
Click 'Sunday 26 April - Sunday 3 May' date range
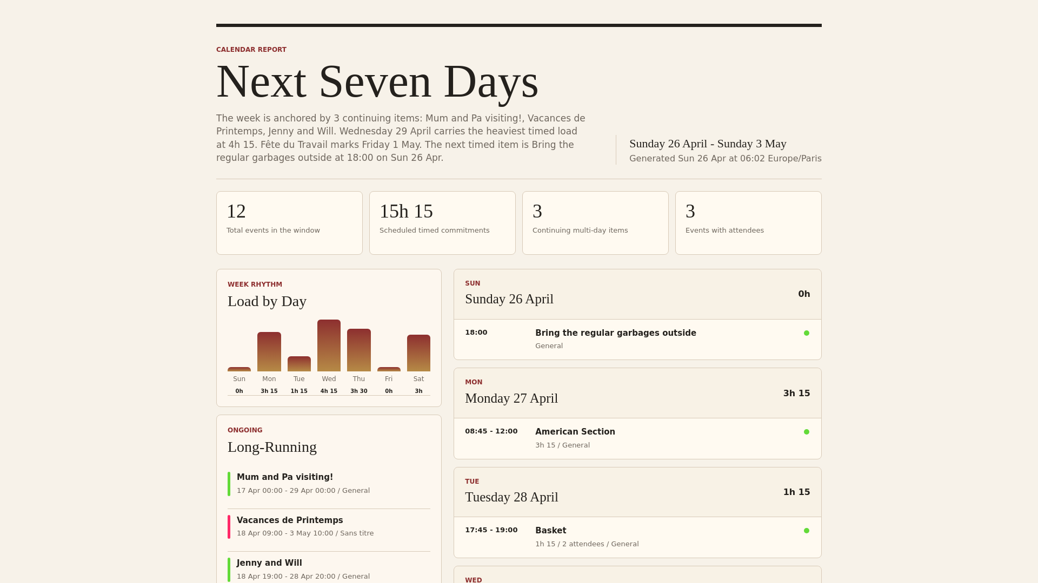tap(708, 144)
